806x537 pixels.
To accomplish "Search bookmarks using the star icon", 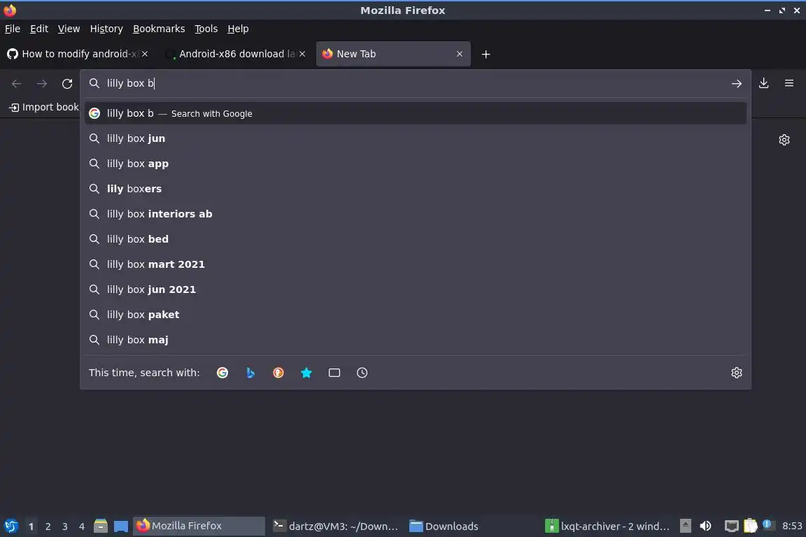I will coord(306,373).
